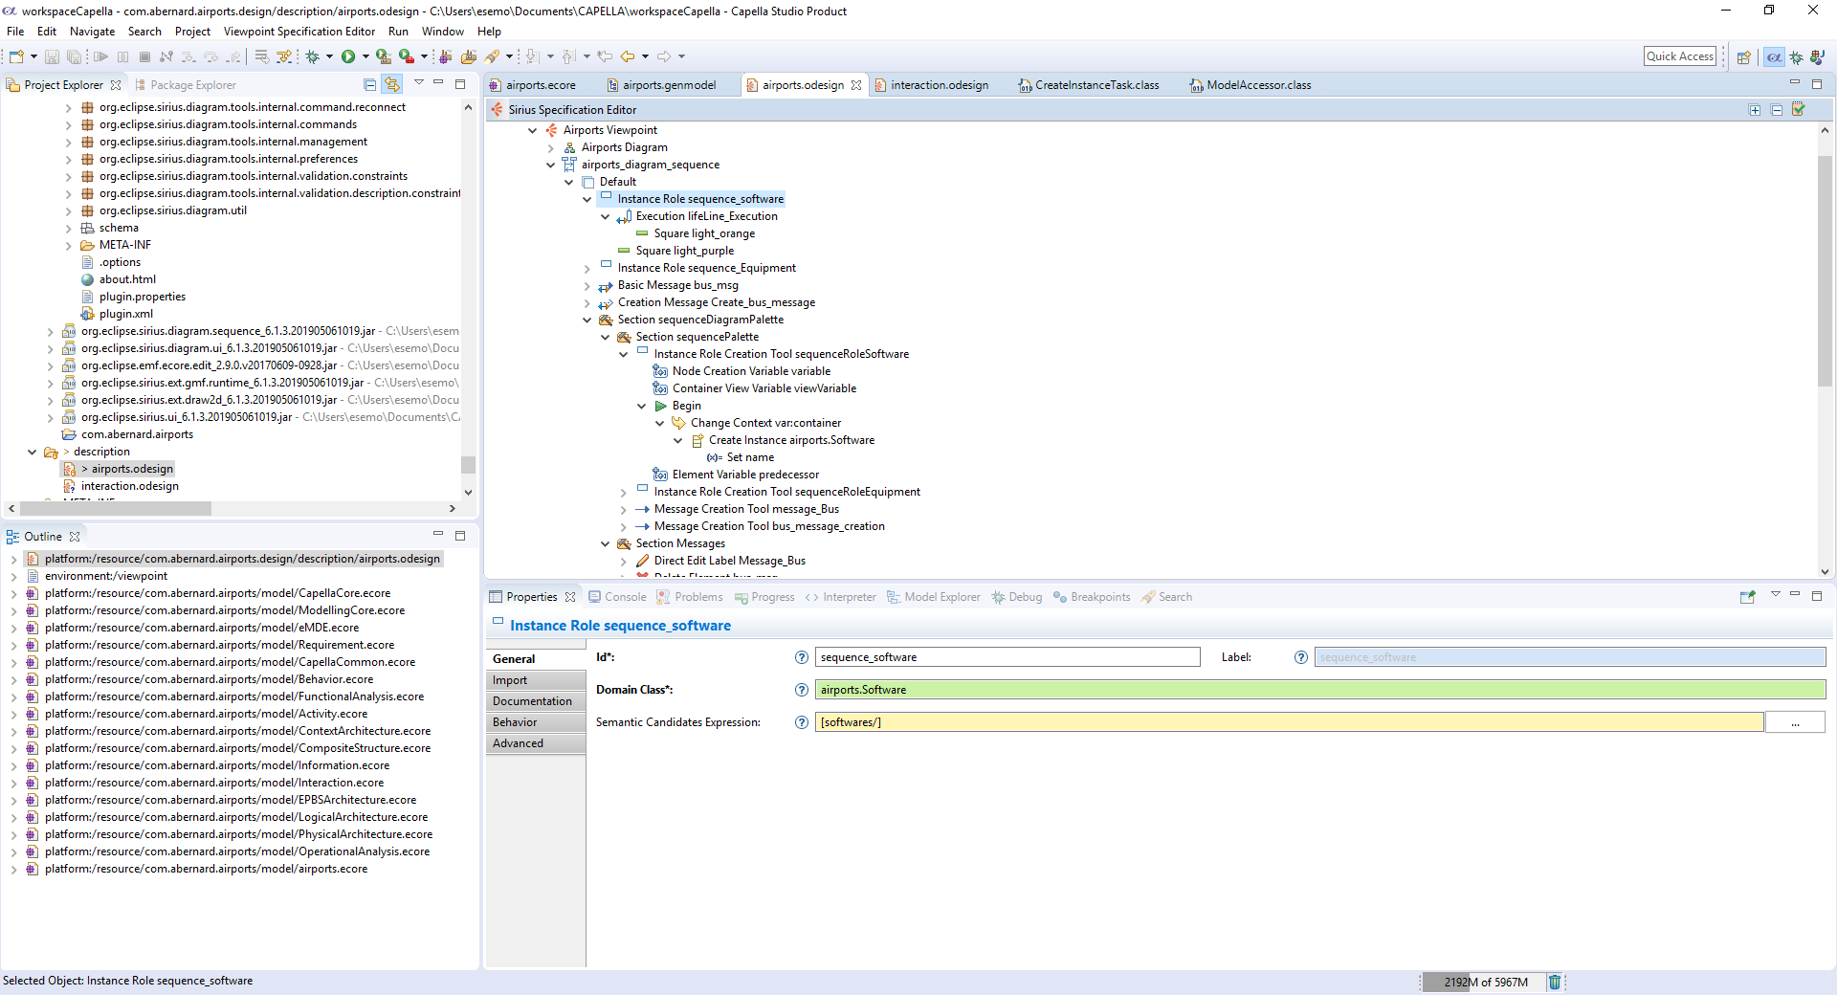Click Collapse All in the Project Explorer toolbar

[369, 84]
